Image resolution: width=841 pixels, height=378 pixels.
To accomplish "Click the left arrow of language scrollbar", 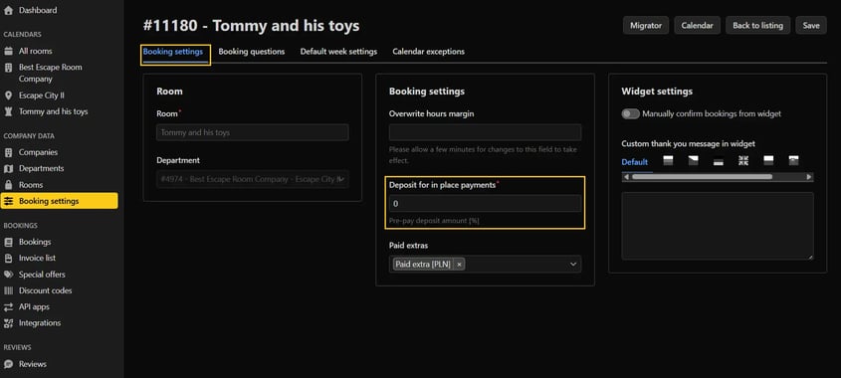I will [626, 177].
